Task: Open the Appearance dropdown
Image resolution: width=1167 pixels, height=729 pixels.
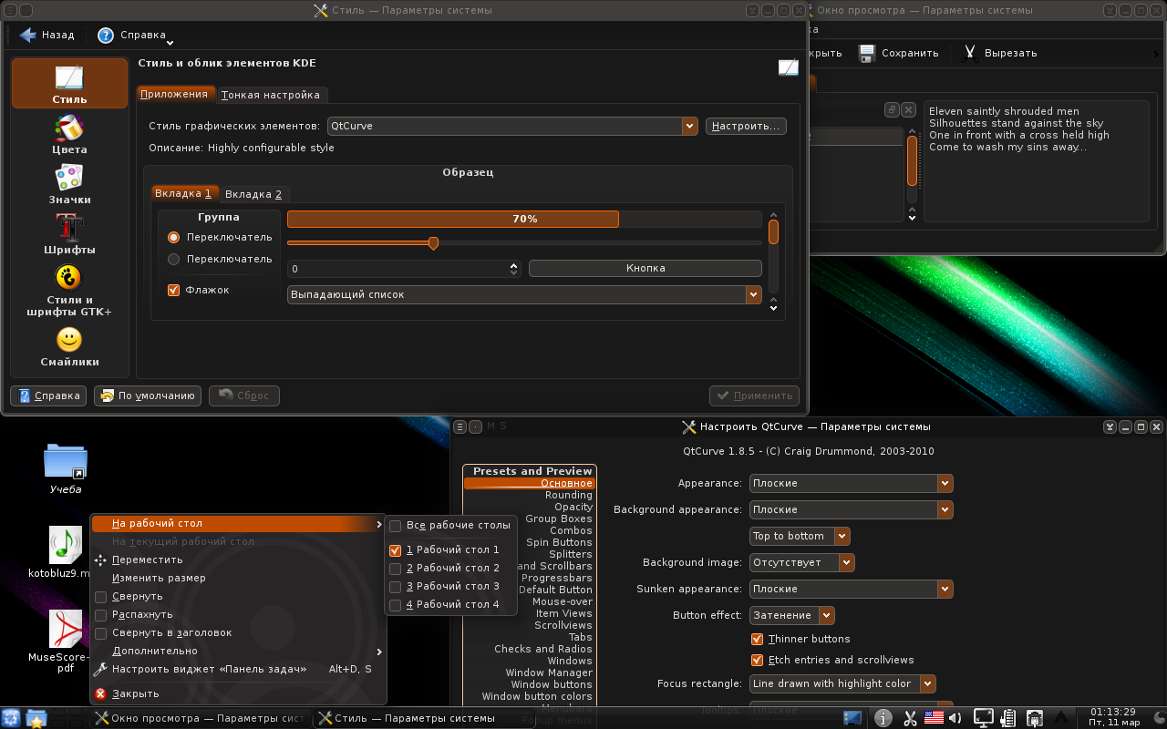Action: (852, 483)
